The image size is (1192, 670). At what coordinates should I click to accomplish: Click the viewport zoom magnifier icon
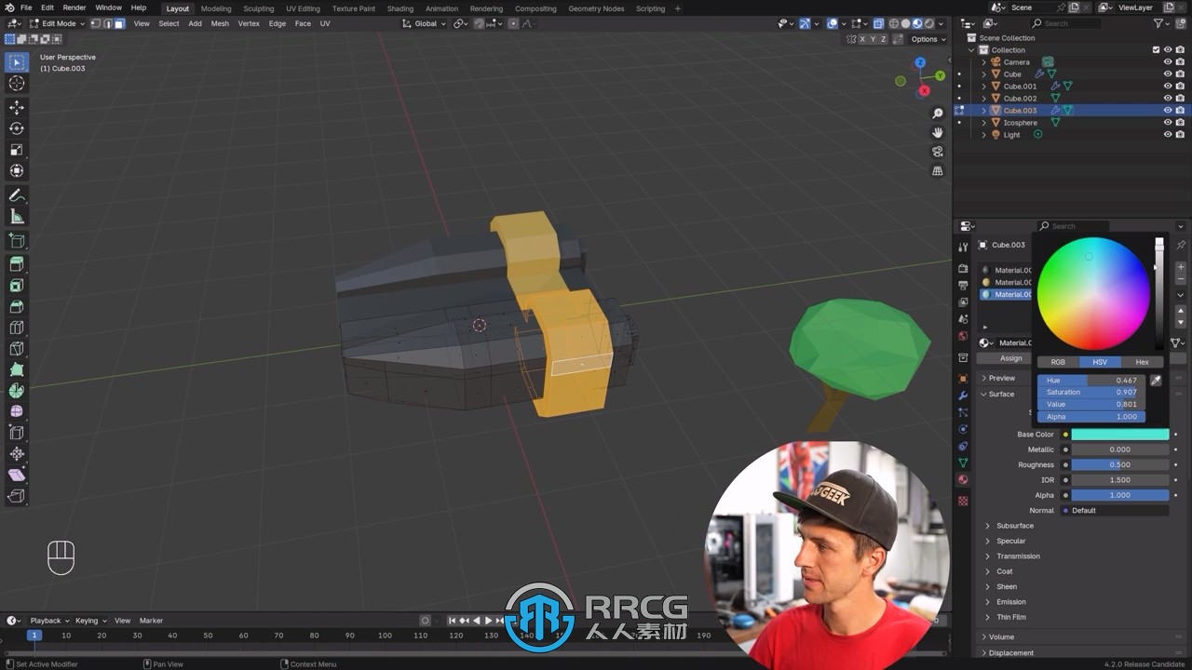pos(938,114)
